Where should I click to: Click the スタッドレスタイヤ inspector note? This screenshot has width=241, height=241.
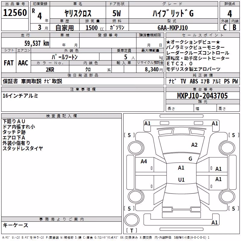[x=23, y=148]
